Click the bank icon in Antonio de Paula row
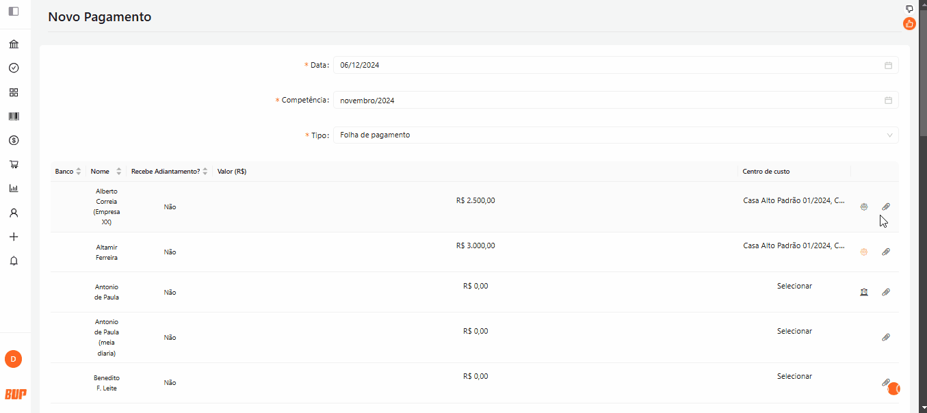 pyautogui.click(x=864, y=292)
